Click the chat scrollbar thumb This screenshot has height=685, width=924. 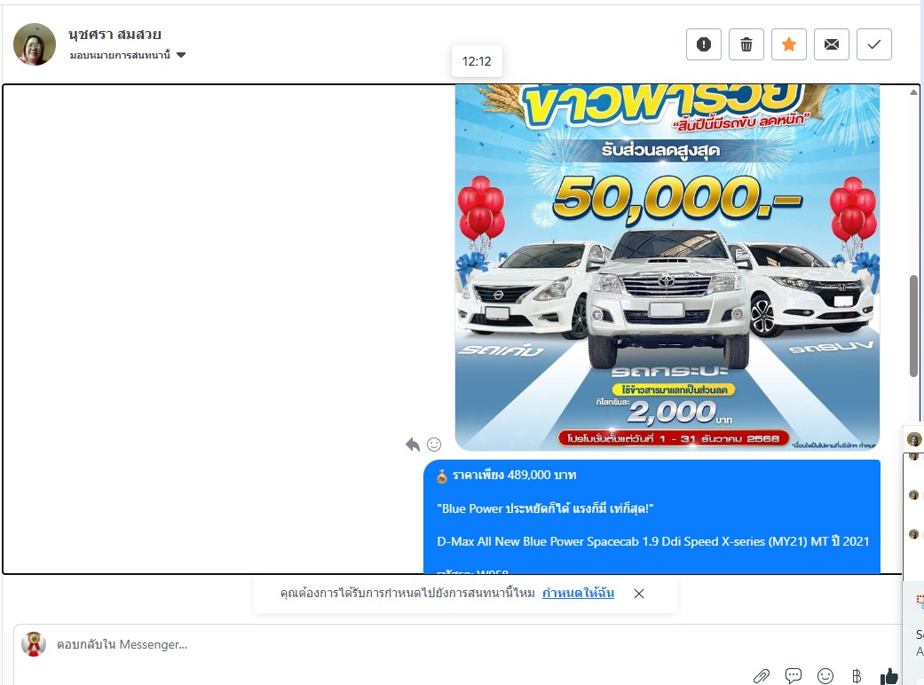point(914,326)
